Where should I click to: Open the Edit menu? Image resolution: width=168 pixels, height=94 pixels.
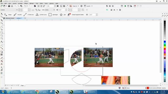[x=6, y=3]
